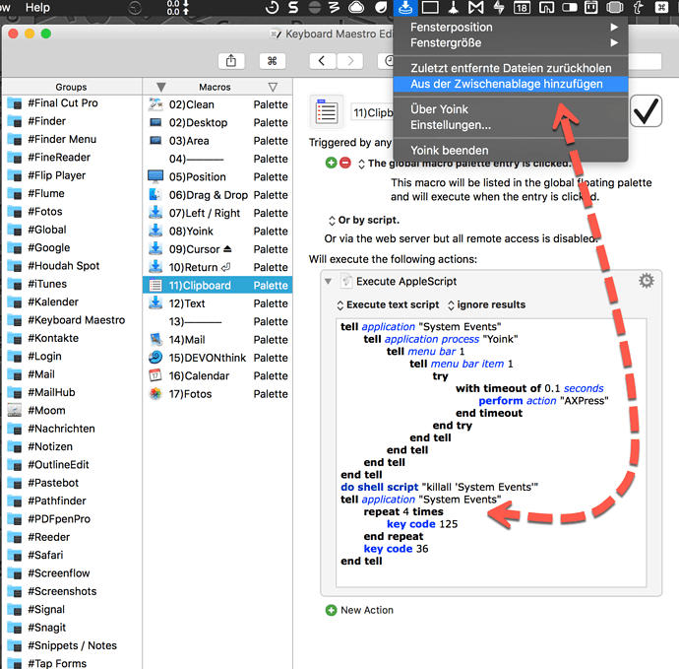The height and width of the screenshot is (669, 679).
Task: Select the 08)Yoink macro
Action: click(x=217, y=232)
